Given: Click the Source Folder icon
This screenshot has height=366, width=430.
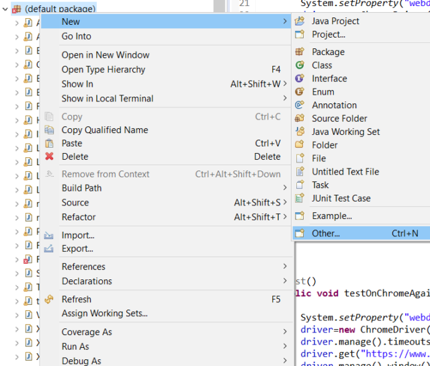Looking at the screenshot, I should pyautogui.click(x=300, y=118).
